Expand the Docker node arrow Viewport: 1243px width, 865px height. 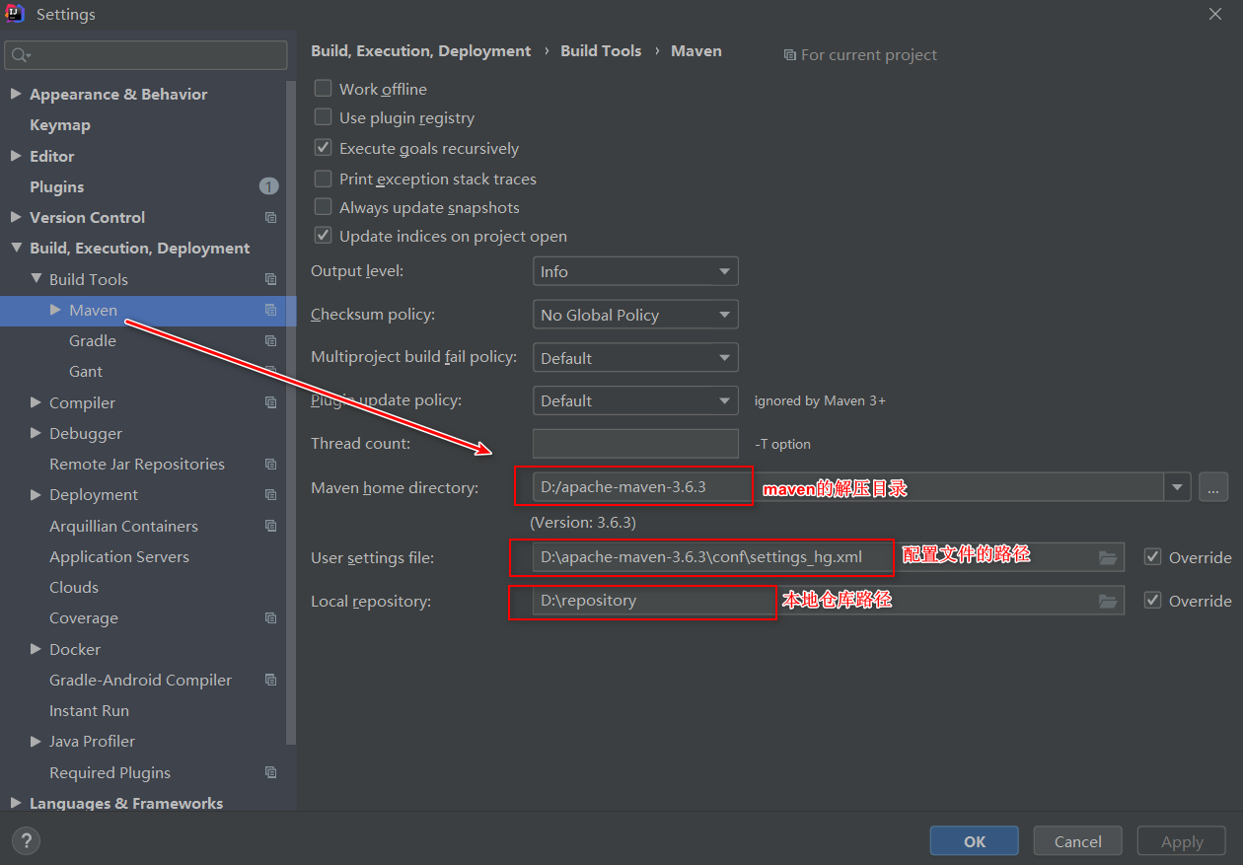click(36, 649)
